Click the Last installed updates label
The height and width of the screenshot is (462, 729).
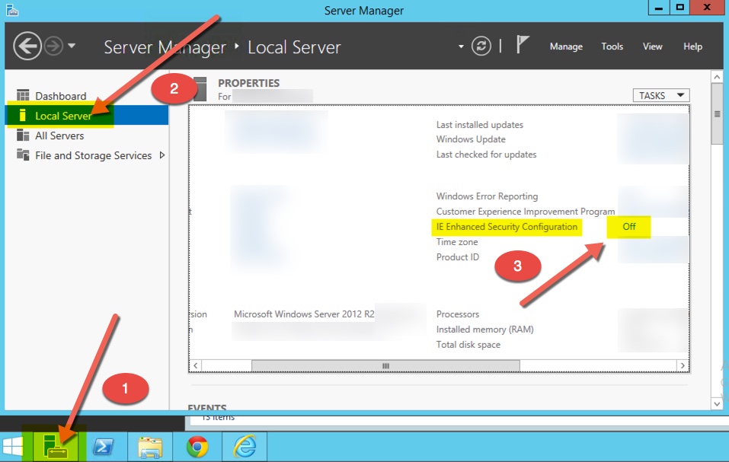(x=479, y=124)
